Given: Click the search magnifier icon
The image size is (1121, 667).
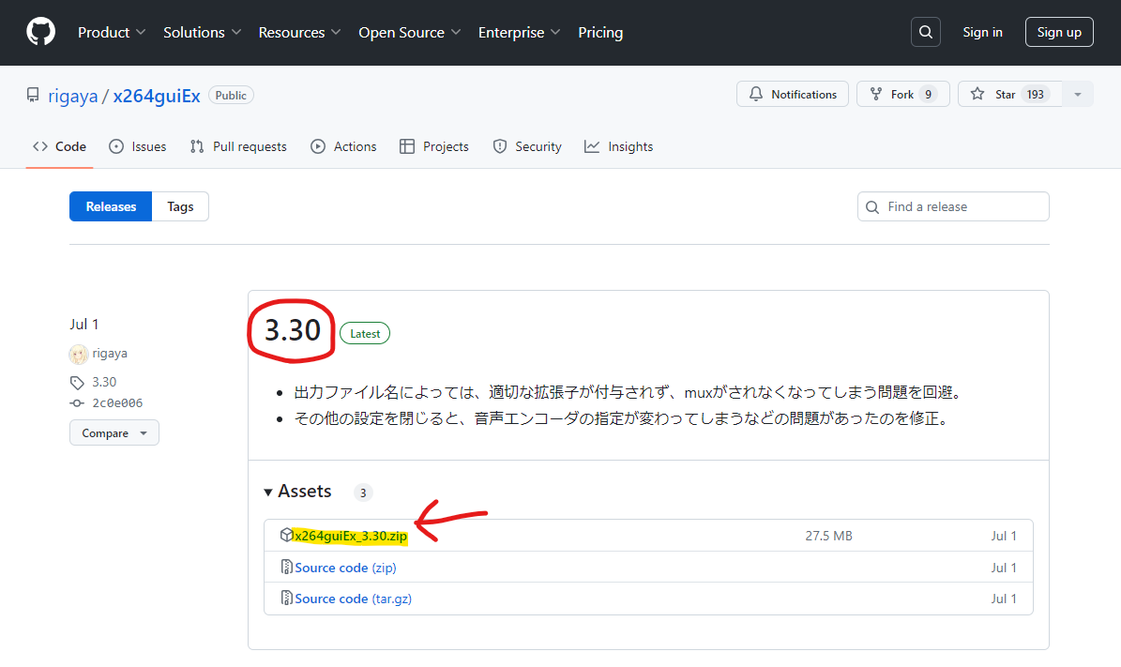Looking at the screenshot, I should pyautogui.click(x=925, y=32).
